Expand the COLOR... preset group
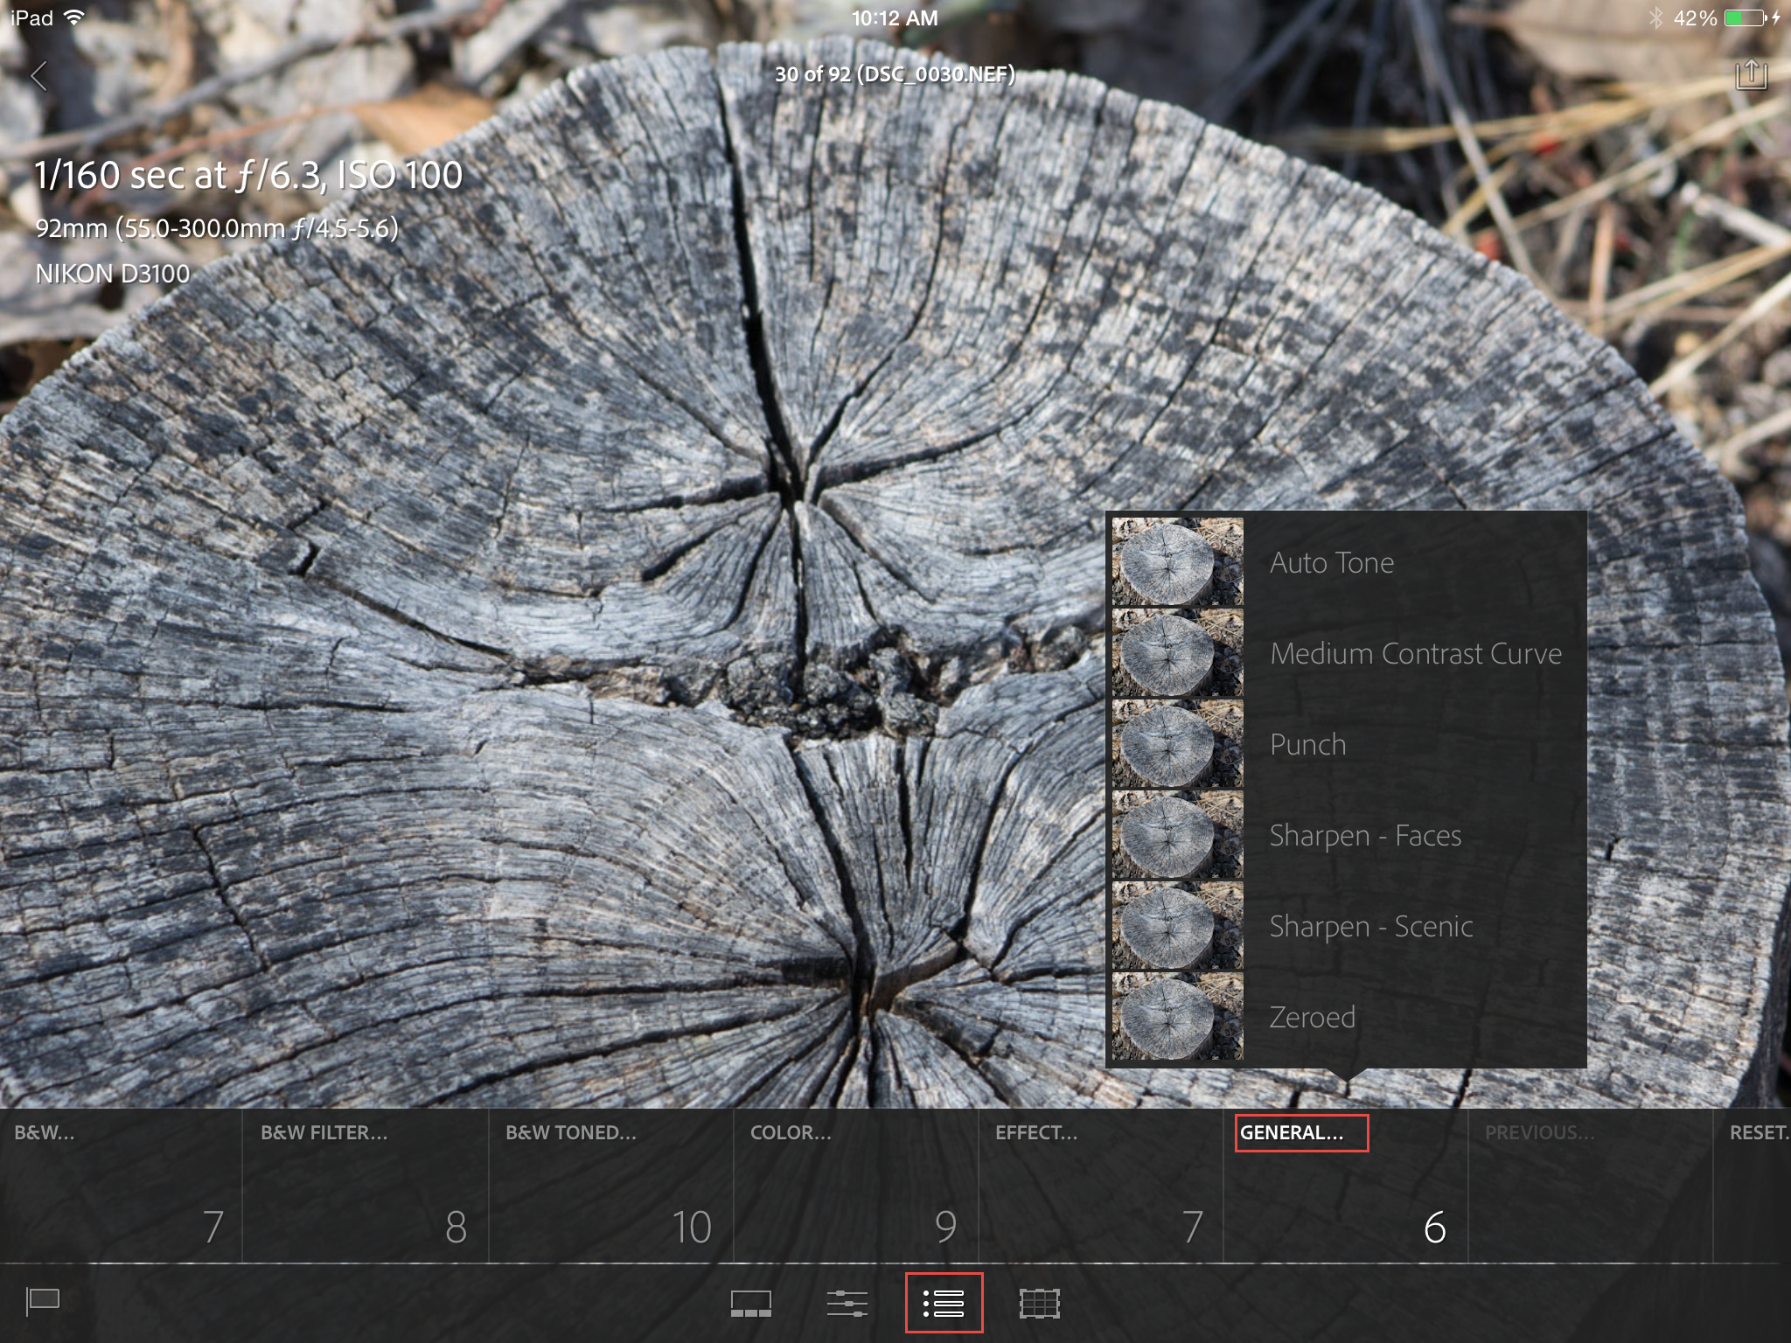The image size is (1791, 1343). pos(855,1186)
